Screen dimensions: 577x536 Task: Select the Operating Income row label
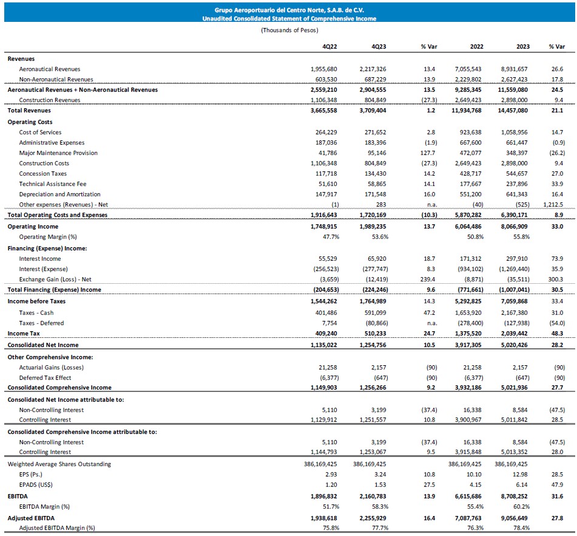pos(33,227)
